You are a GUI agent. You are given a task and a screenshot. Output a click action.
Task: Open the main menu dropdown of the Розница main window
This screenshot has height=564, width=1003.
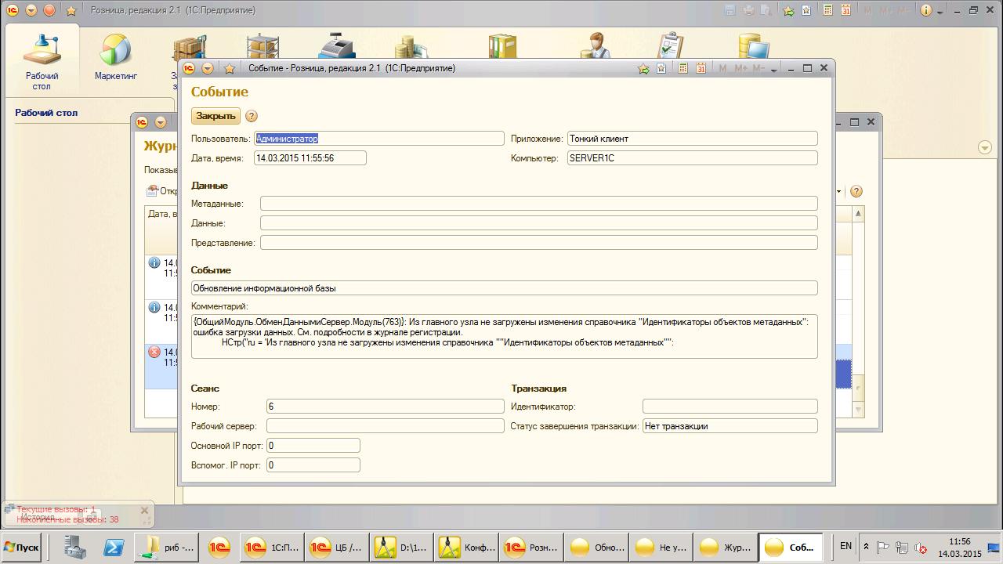click(31, 10)
